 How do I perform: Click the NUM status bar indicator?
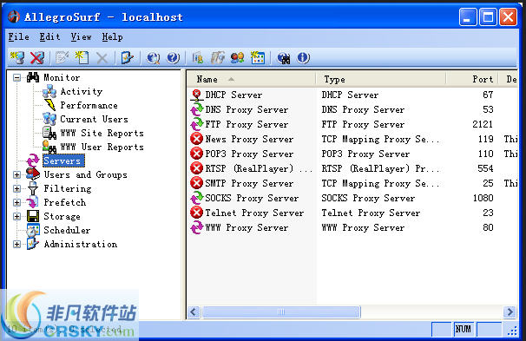click(463, 329)
